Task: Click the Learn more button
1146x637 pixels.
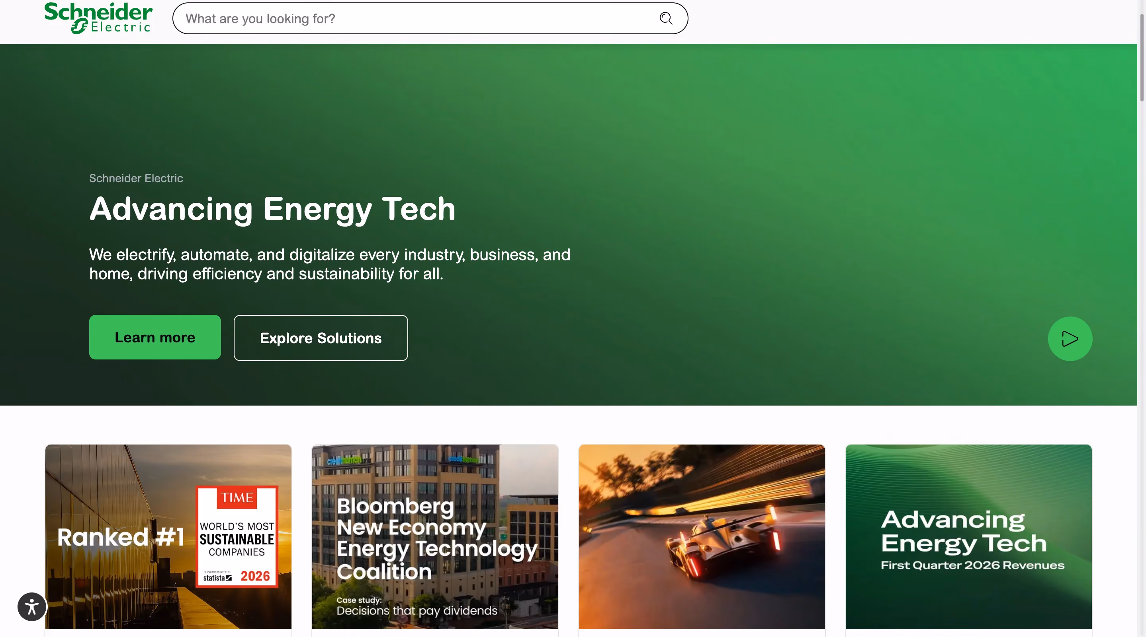Action: coord(155,337)
